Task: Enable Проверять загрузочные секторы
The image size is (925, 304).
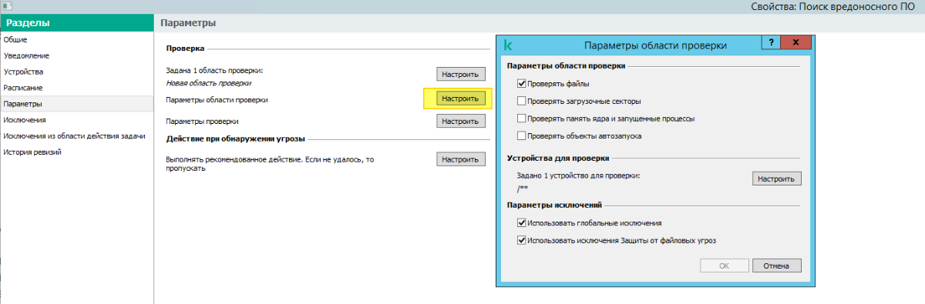Action: [x=522, y=101]
